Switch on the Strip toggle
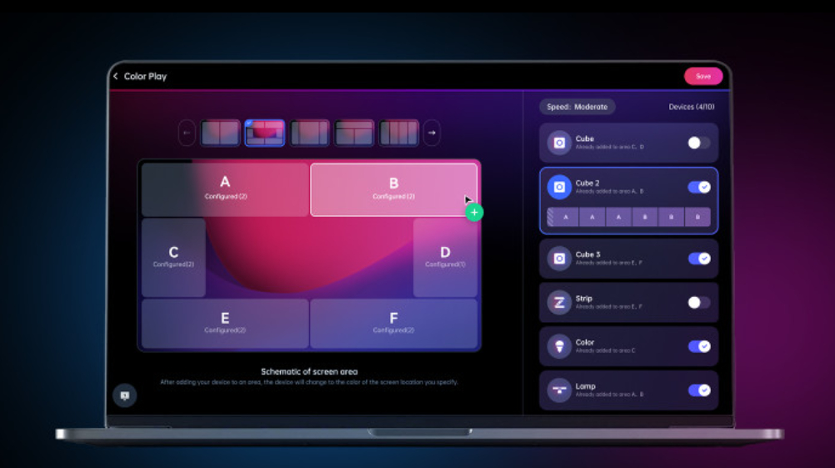Viewport: 835px width, 468px height. pyautogui.click(x=698, y=302)
